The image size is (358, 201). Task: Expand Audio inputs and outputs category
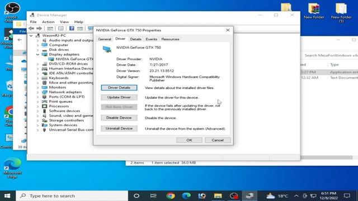37,40
